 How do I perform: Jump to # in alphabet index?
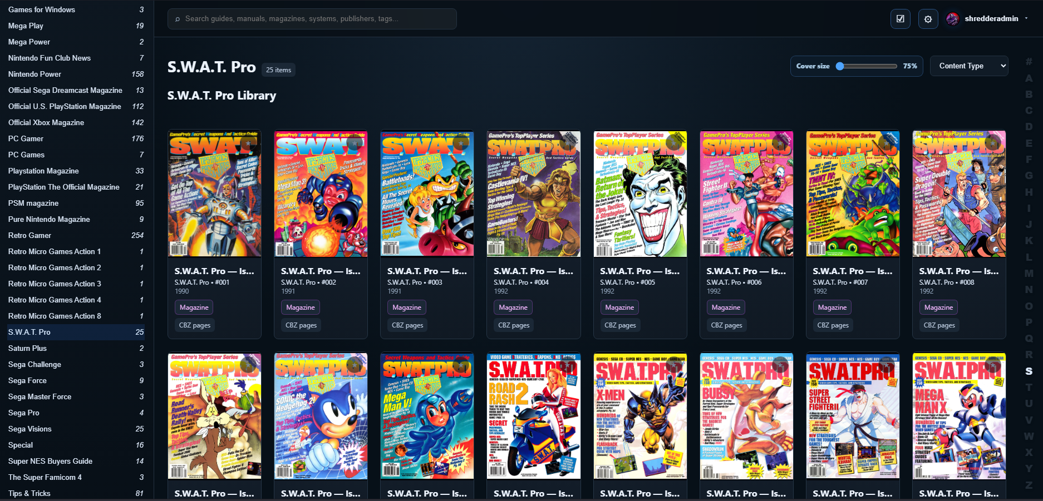(x=1029, y=62)
